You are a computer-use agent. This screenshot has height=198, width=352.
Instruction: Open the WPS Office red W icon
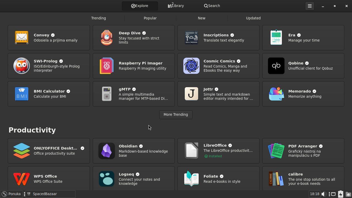pos(21,179)
